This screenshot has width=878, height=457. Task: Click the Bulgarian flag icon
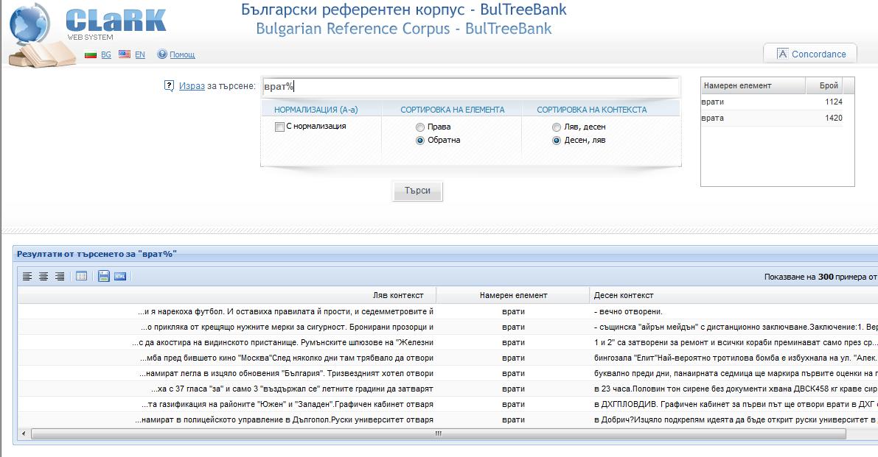90,54
